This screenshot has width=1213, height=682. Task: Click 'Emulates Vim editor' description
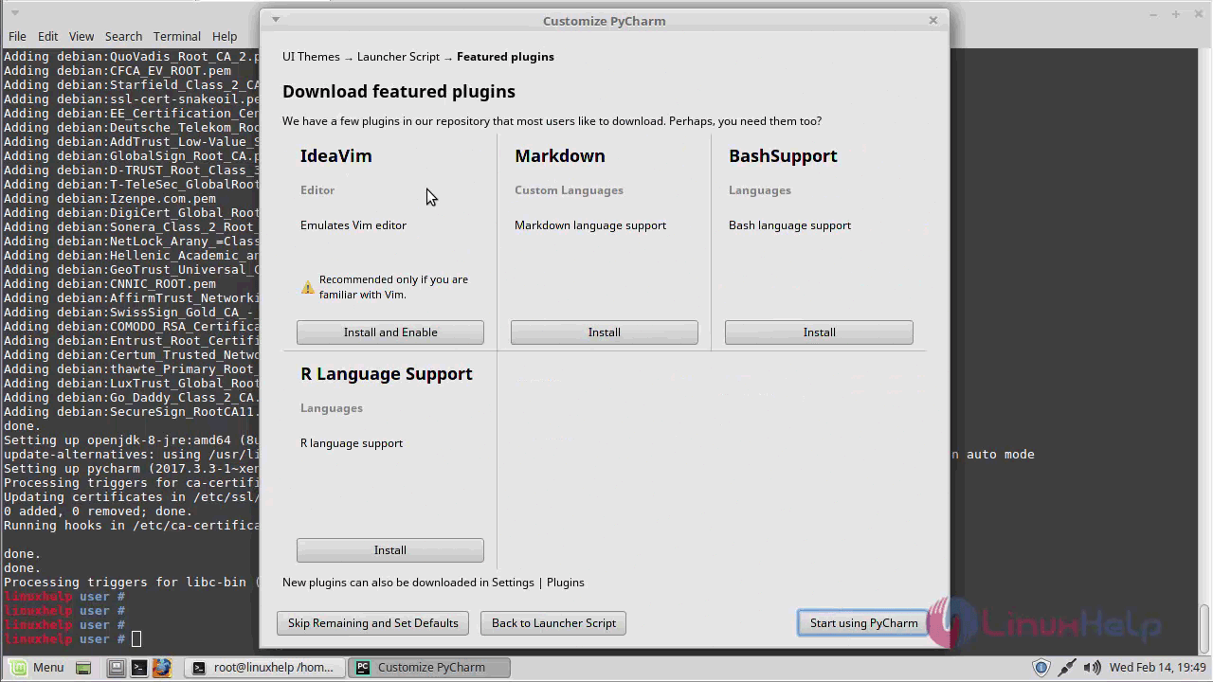[353, 225]
